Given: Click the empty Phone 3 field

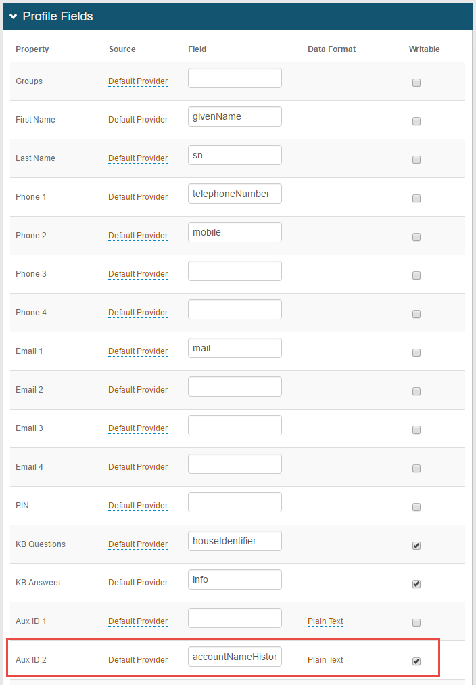Looking at the screenshot, I should pos(235,271).
